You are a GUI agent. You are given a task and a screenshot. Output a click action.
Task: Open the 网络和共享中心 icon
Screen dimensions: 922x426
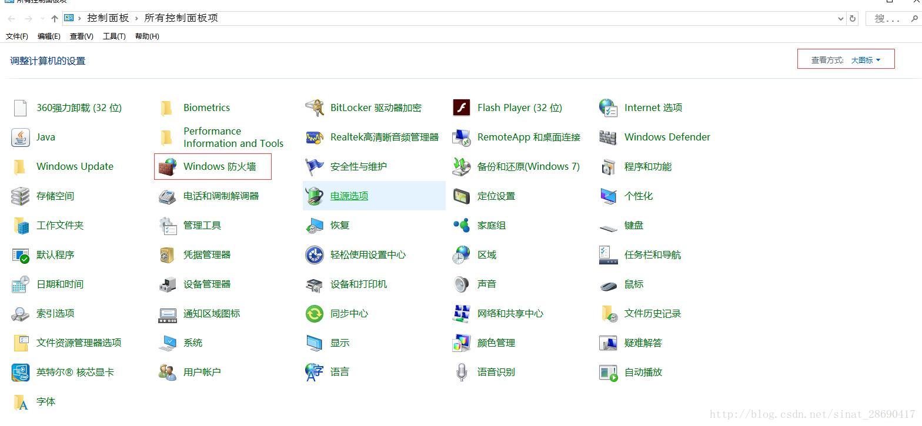click(x=461, y=313)
